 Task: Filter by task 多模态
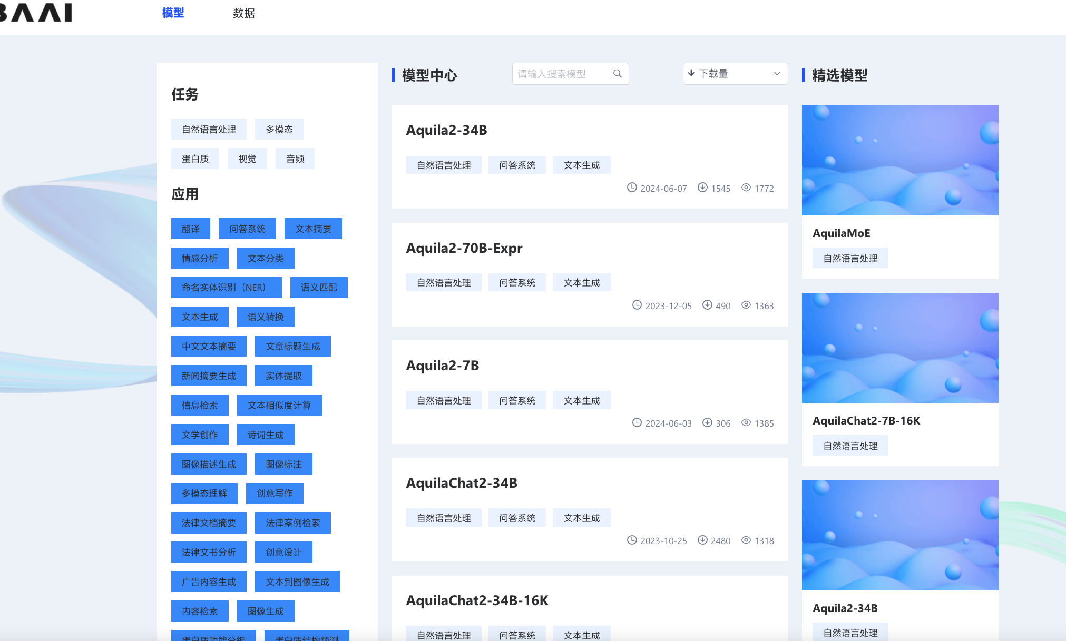tap(279, 129)
